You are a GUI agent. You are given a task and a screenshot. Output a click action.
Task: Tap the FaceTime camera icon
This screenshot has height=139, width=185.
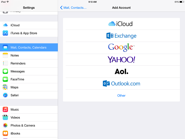coord(5,79)
